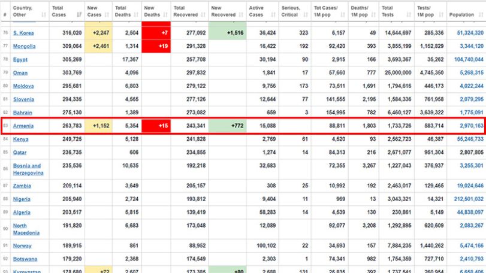The height and width of the screenshot is (273, 486).
Task: Click the New Cases column sort arrows
Action: (x=107, y=14)
